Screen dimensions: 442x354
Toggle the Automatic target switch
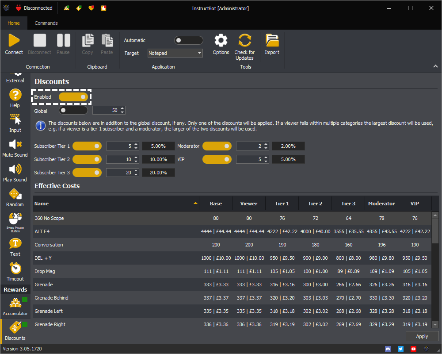tap(189, 40)
